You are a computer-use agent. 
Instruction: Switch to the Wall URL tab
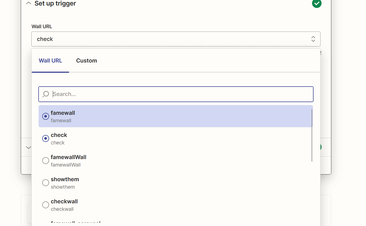click(x=50, y=61)
